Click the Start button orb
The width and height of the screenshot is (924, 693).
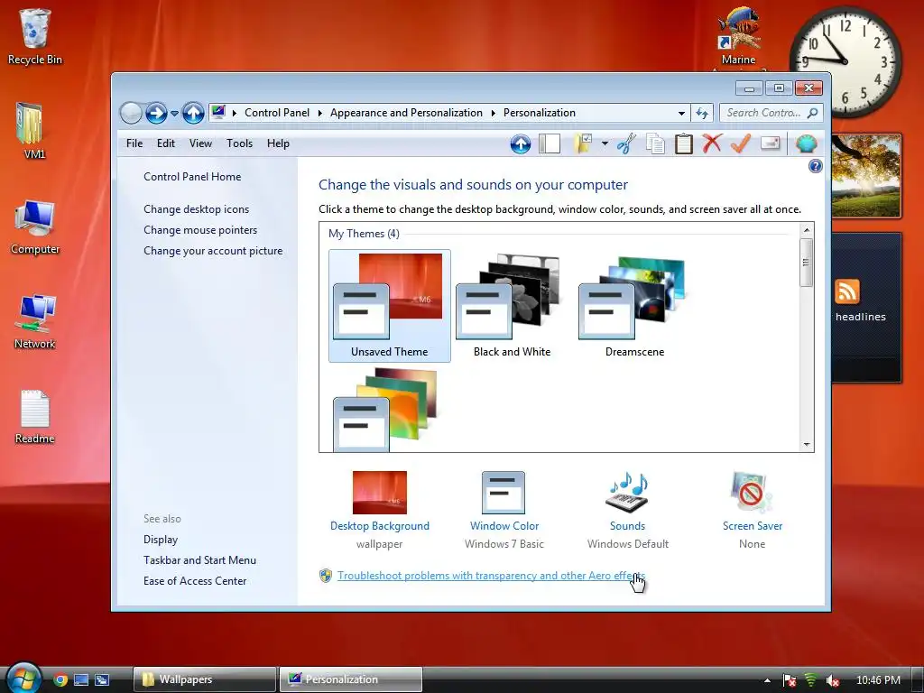click(23, 678)
